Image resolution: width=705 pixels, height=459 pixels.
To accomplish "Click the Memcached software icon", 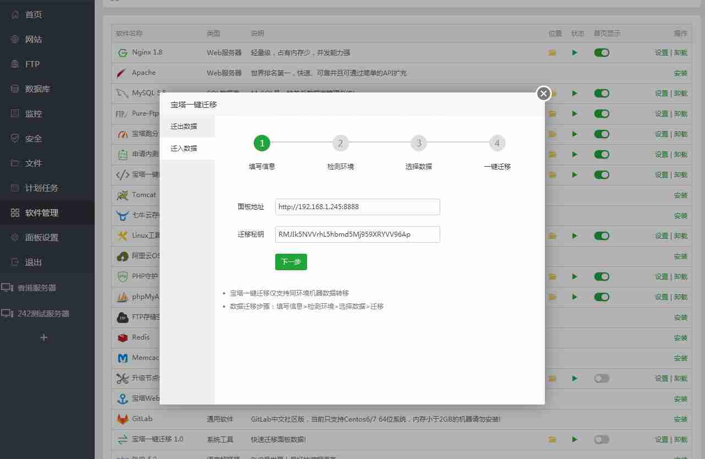I will tap(122, 358).
